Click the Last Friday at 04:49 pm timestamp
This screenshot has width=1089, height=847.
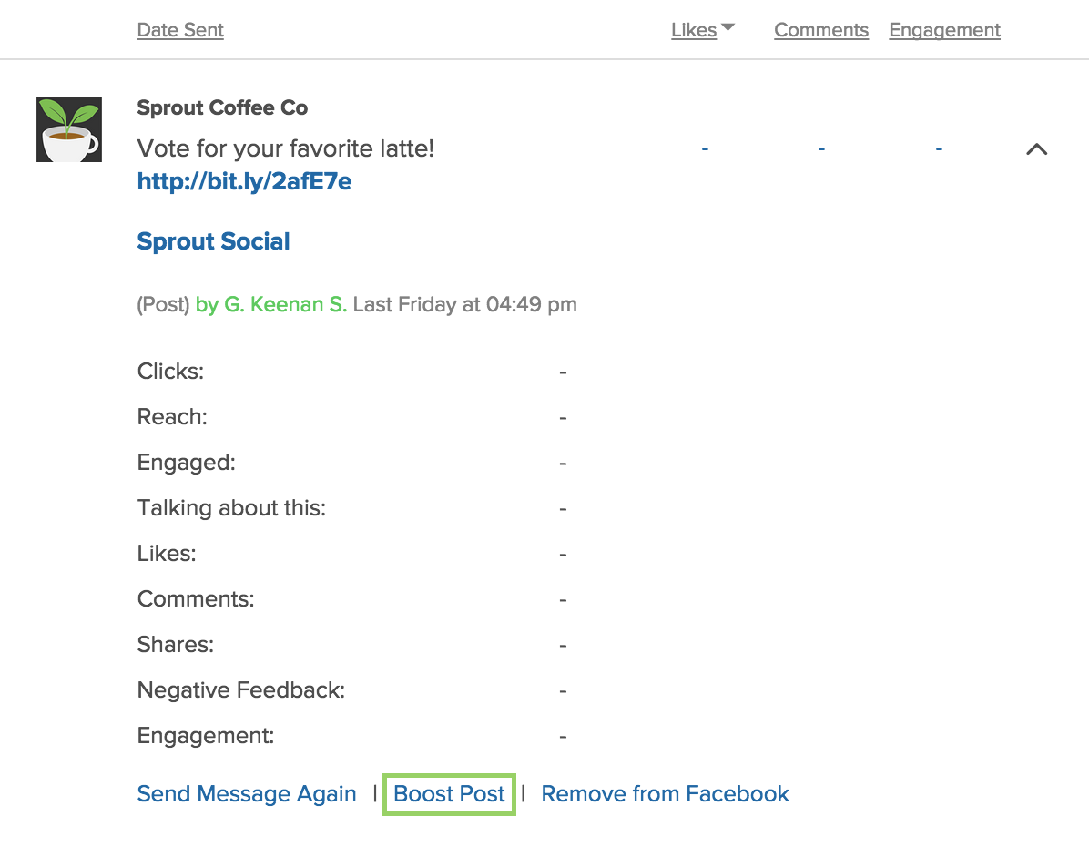coord(464,304)
